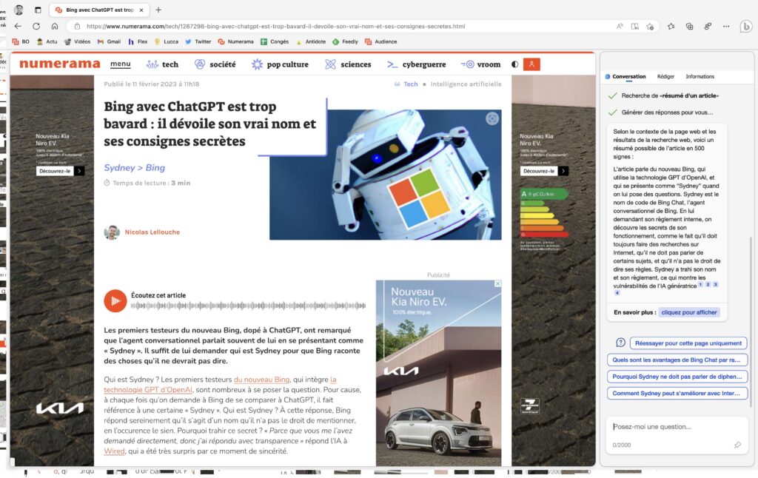Add this page to favorites
Image resolution: width=758 pixels, height=478 pixels.
coord(650,26)
